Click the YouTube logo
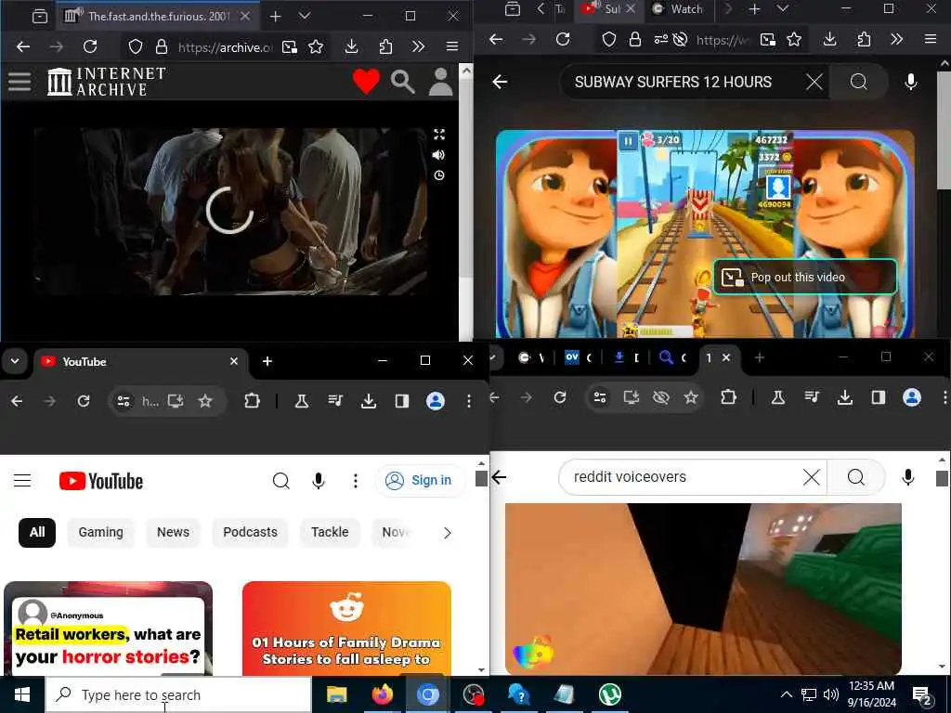This screenshot has width=951, height=713. 101,482
